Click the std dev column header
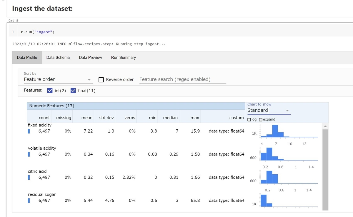 [x=106, y=118]
